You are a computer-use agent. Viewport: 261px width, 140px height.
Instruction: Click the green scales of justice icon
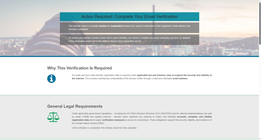point(53,117)
